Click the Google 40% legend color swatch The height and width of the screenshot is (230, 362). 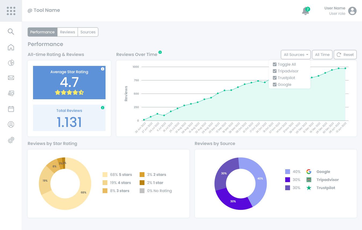click(288, 172)
